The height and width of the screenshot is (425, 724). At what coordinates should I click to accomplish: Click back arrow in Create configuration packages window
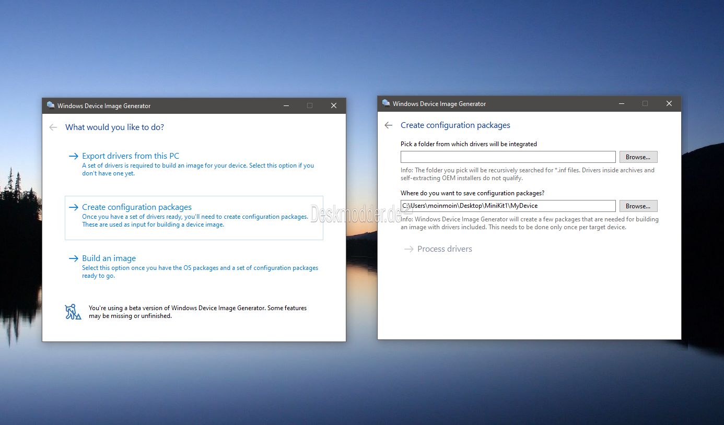pos(388,125)
